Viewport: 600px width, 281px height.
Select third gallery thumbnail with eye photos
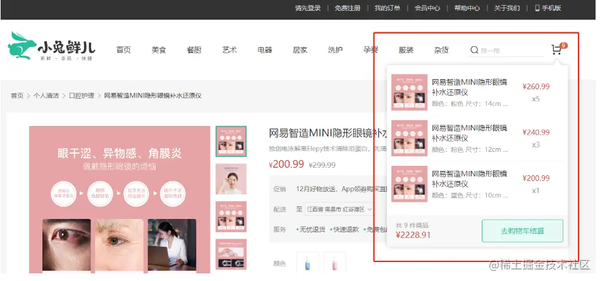tap(231, 216)
